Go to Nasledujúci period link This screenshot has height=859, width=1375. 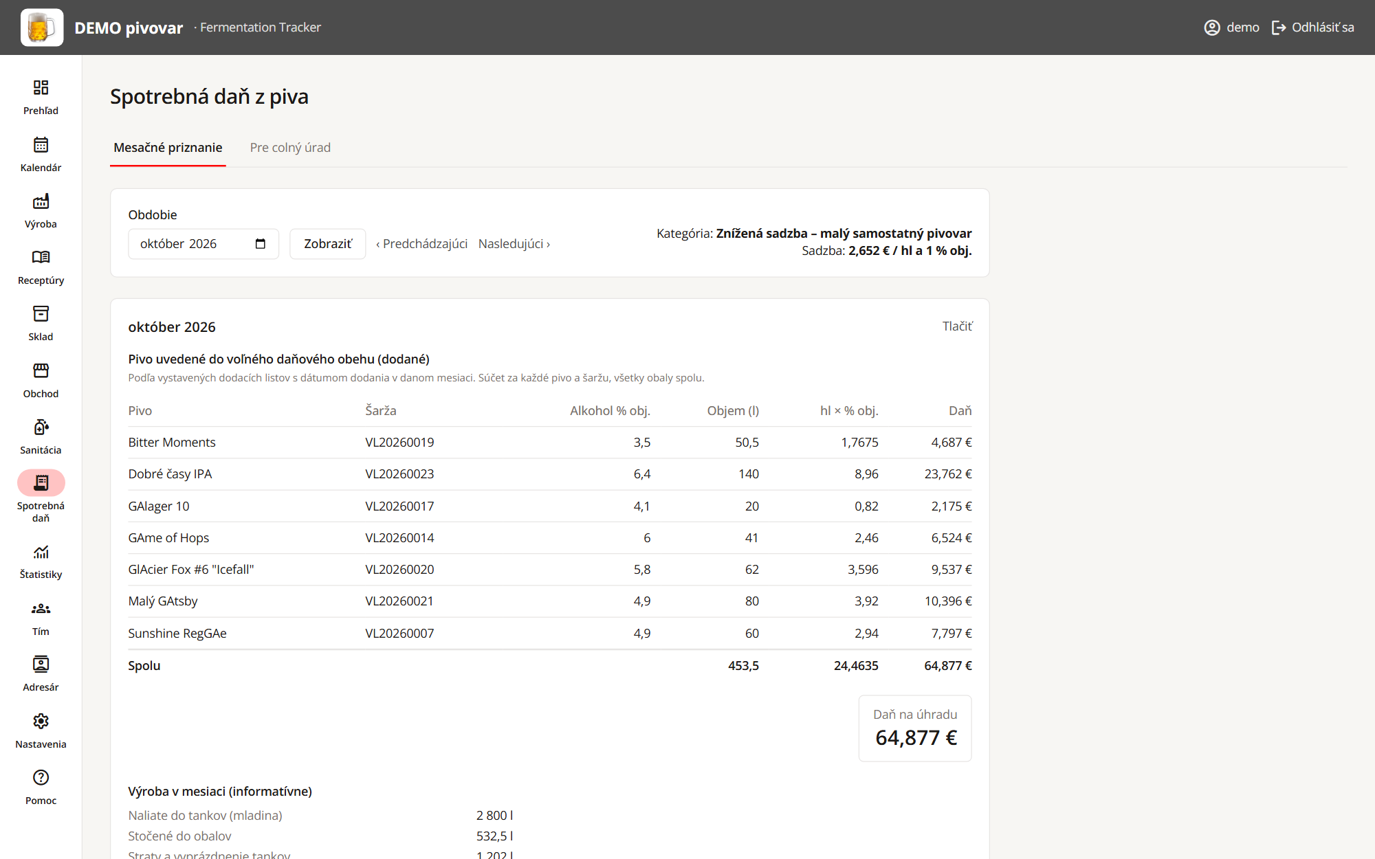(514, 244)
